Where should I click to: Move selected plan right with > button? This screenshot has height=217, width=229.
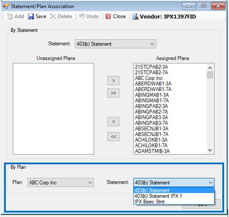[x=113, y=80]
